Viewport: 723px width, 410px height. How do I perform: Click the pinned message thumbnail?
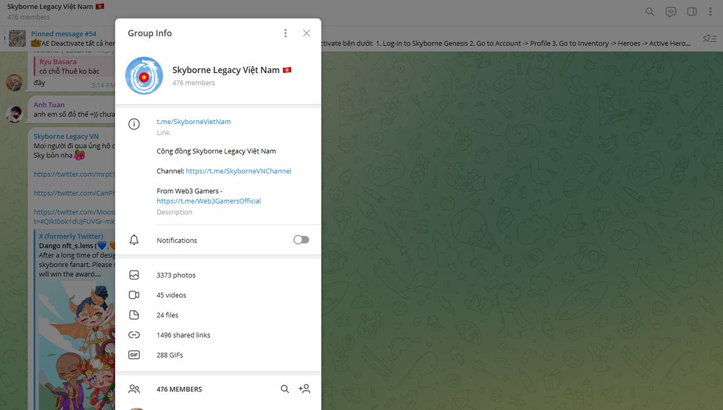[17, 39]
